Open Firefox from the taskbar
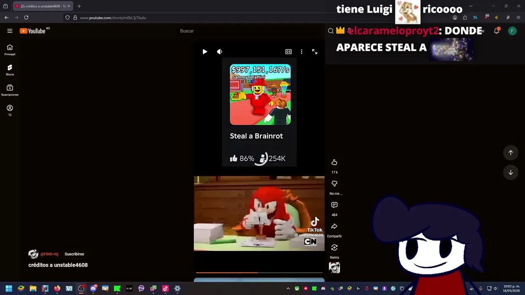The width and height of the screenshot is (525, 295). pyautogui.click(x=57, y=288)
